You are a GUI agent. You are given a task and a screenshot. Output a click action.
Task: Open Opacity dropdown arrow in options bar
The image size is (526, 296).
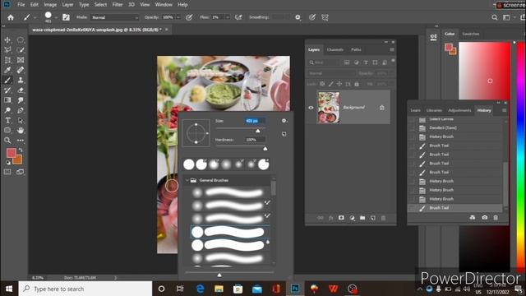click(178, 17)
